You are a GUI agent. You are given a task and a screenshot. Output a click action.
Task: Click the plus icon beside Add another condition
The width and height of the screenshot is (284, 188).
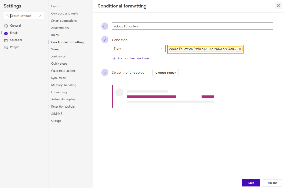tap(114, 58)
